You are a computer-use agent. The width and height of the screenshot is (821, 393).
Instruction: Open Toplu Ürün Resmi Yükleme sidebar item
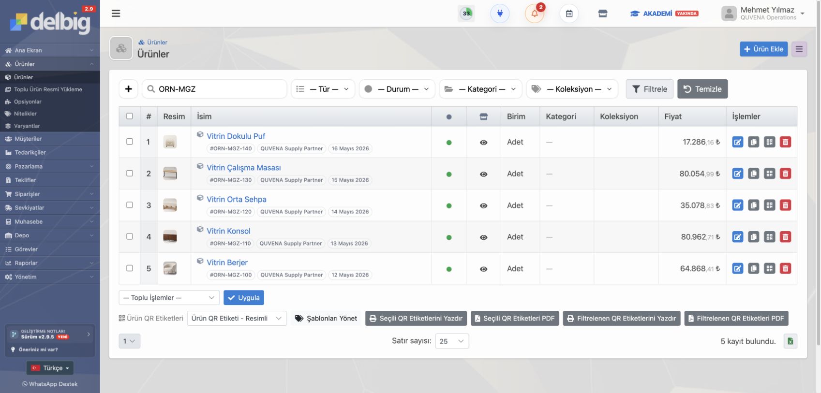[50, 89]
